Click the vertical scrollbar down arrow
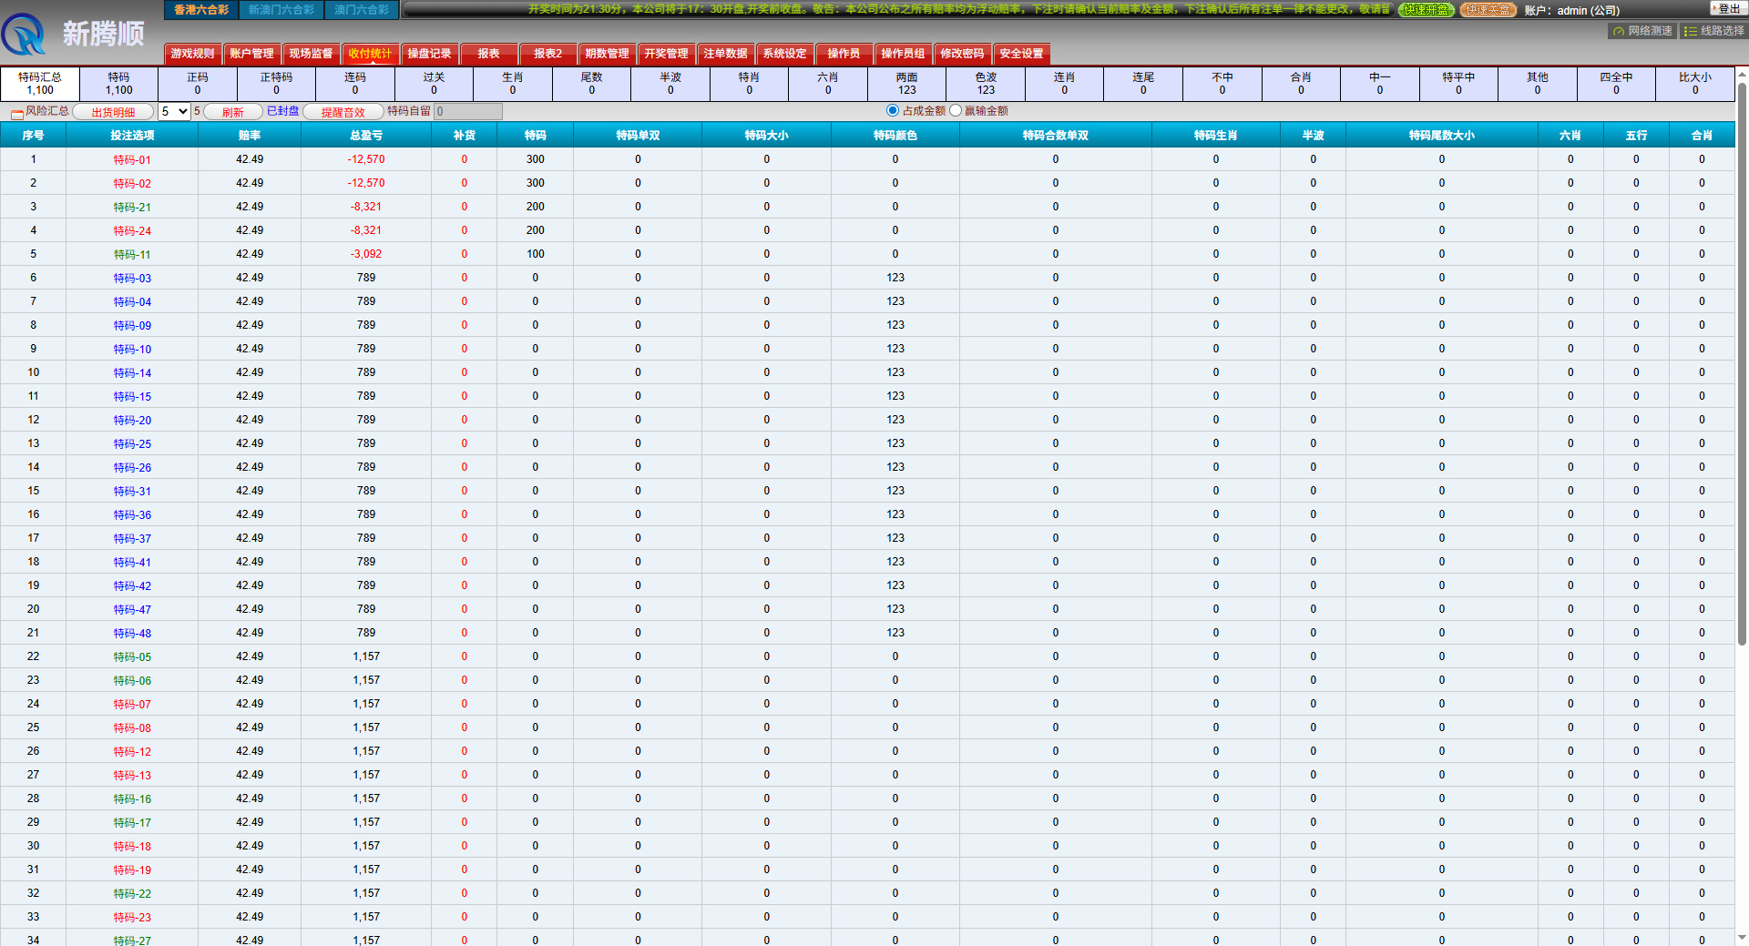Image resolution: width=1749 pixels, height=946 pixels. click(x=1742, y=937)
